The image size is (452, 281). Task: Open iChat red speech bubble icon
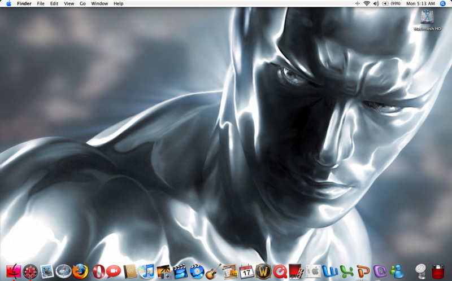coord(114,271)
